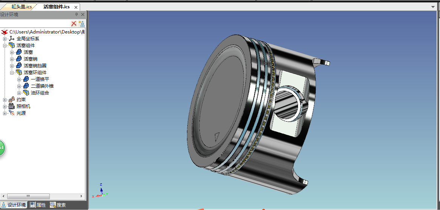Open the 属性 properties tab
The height and width of the screenshot is (210, 440).
click(x=38, y=205)
